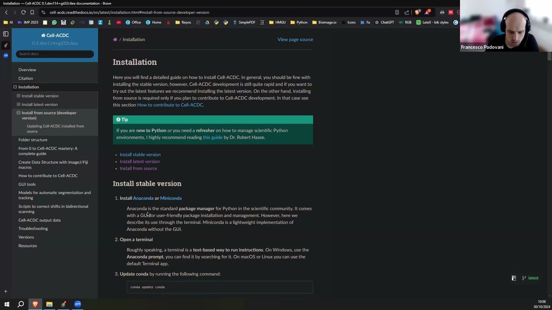Open the Brave Shields lion icon in the address bar
This screenshot has width=552, height=310.
417,12
